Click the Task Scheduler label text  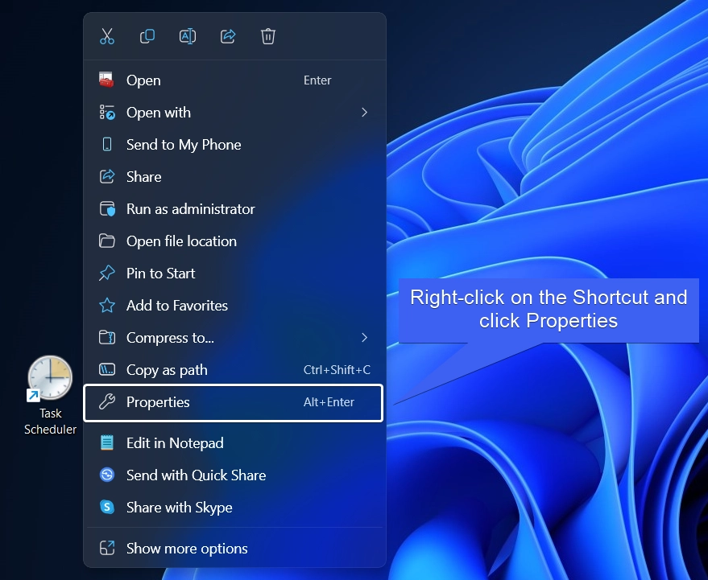click(50, 422)
